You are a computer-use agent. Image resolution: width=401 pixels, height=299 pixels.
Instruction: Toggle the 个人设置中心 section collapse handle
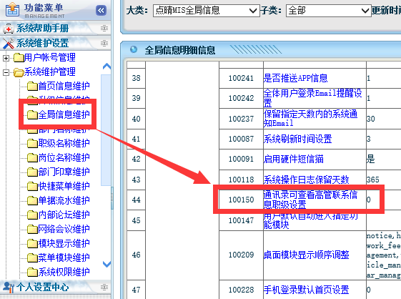click(104, 287)
